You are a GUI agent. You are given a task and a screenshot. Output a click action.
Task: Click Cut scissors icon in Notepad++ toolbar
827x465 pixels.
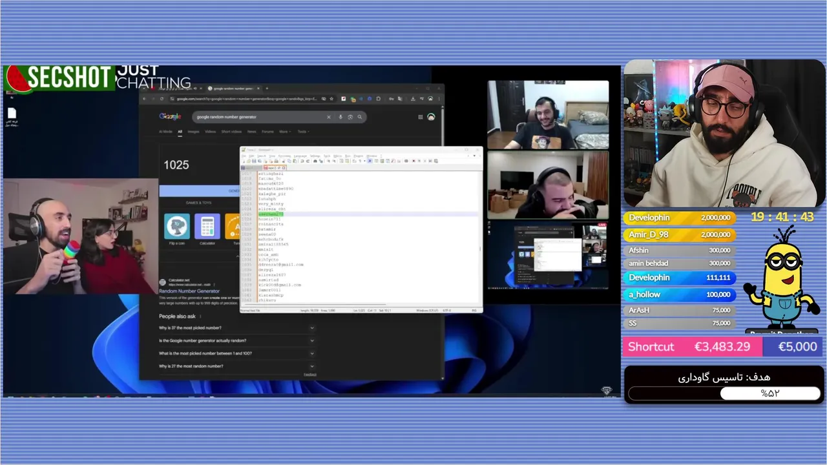[284, 161]
